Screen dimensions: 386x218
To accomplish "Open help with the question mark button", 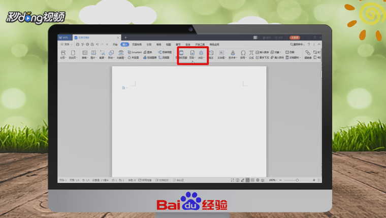I will click(x=309, y=45).
